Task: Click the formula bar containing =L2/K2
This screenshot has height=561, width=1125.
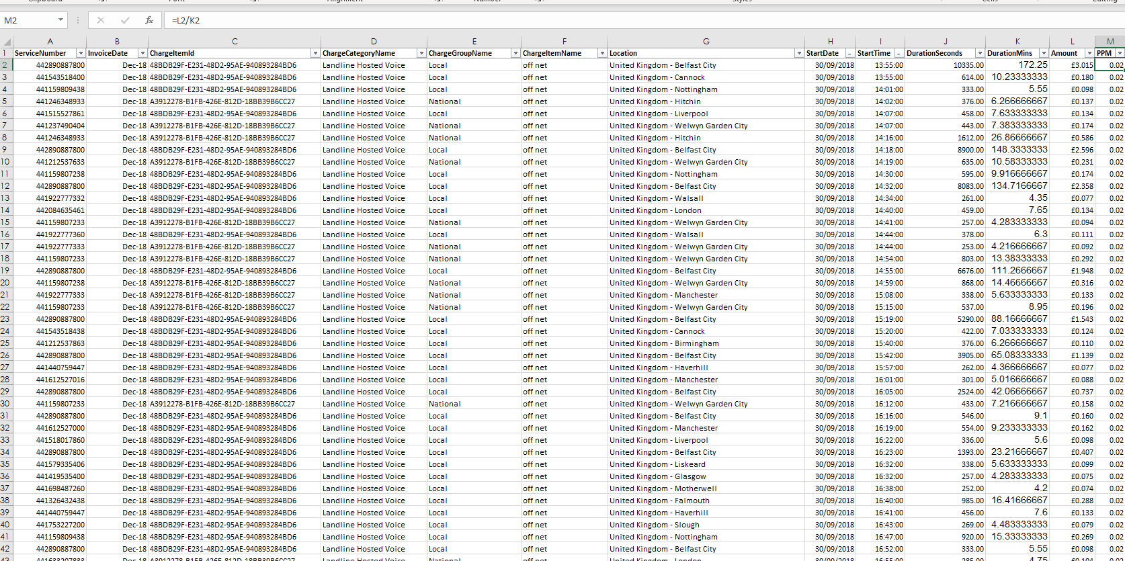Action: tap(645, 20)
